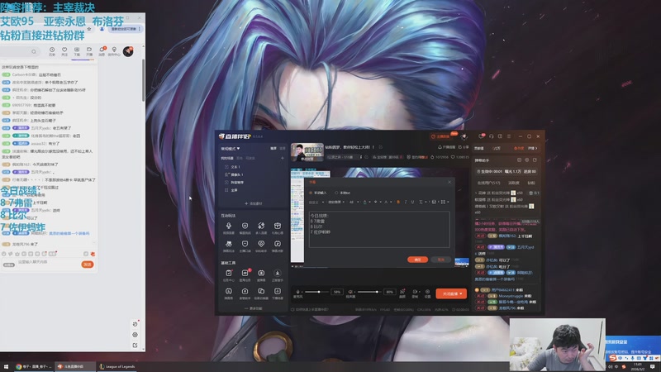Viewport: 661px width, 372px height.
Task: Select the manual input radio button in the subtitle dialog
Action: pyautogui.click(x=311, y=193)
